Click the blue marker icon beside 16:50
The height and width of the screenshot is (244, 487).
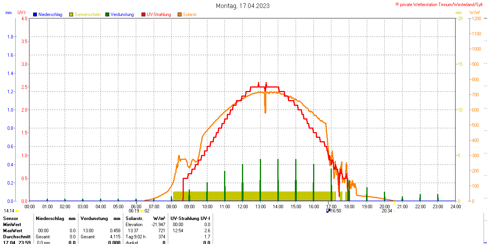pyautogui.click(x=328, y=211)
